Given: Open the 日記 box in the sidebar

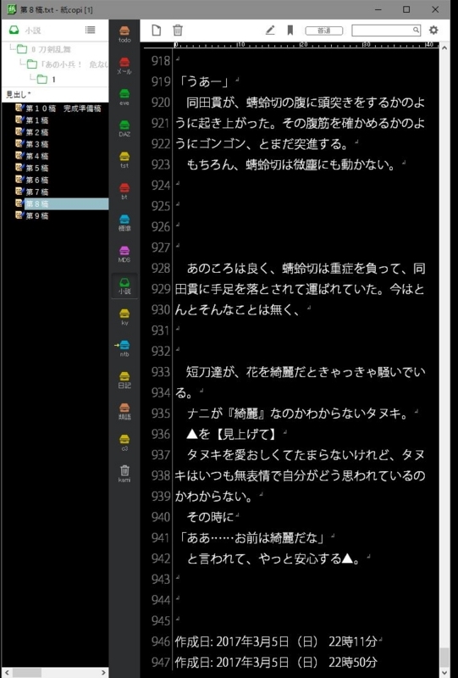Looking at the screenshot, I should point(124,379).
